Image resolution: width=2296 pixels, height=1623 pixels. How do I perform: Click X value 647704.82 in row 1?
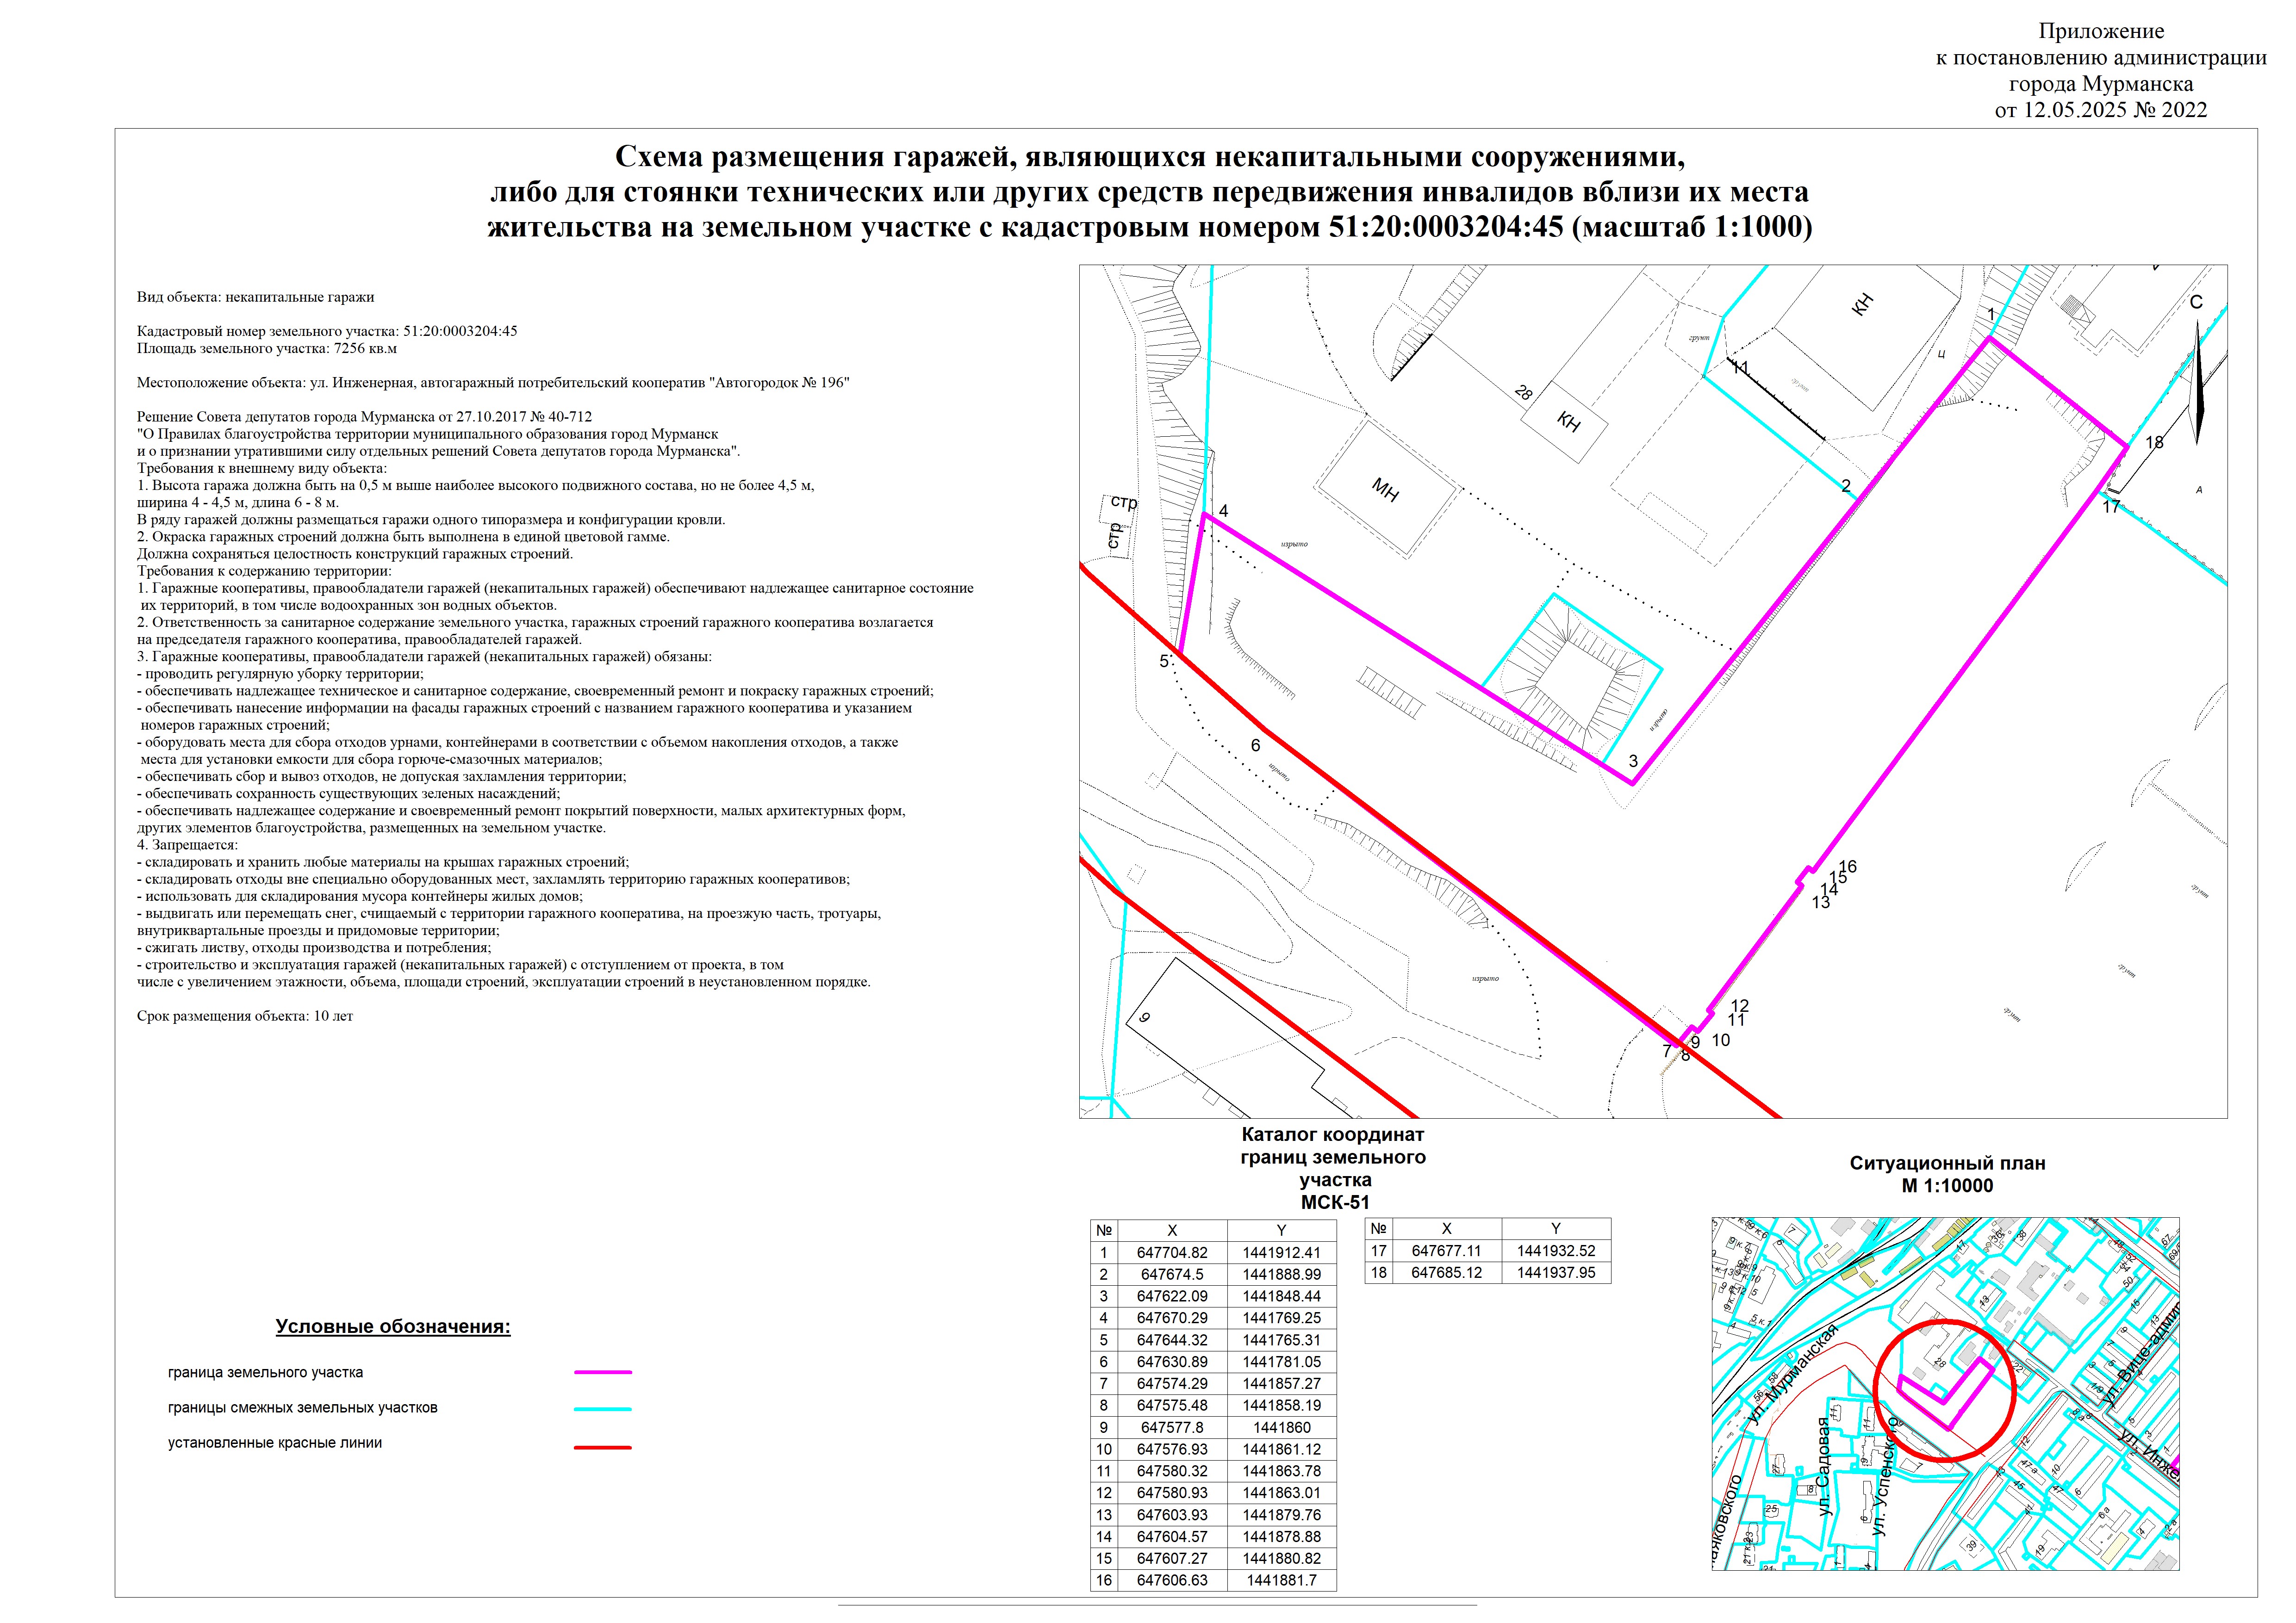(1172, 1252)
